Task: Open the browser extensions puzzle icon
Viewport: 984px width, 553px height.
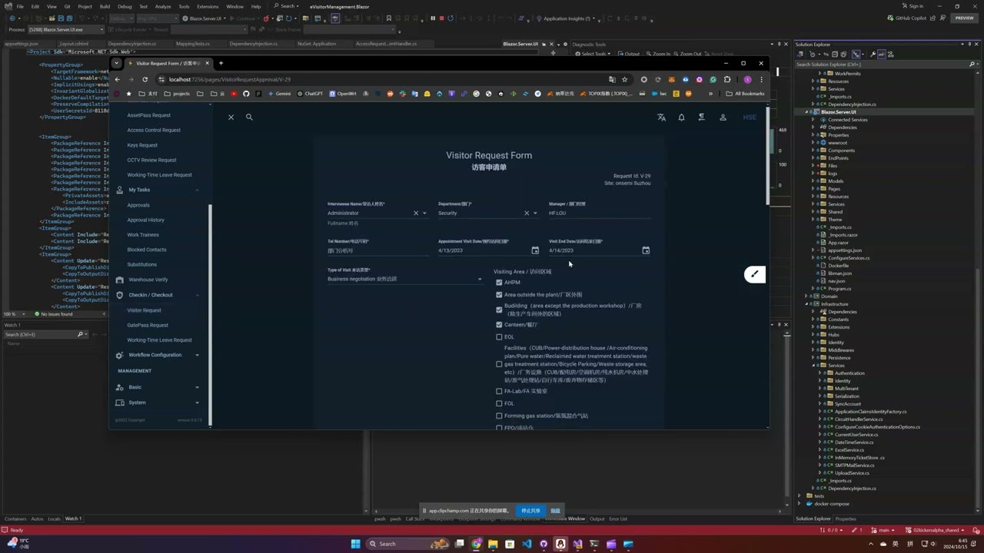Action: pos(727,79)
